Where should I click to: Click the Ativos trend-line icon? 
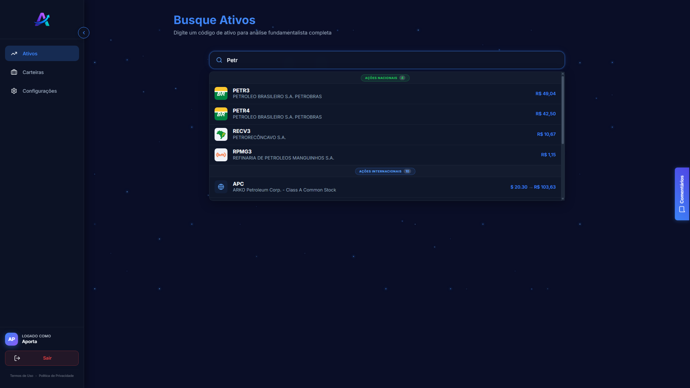coord(14,54)
